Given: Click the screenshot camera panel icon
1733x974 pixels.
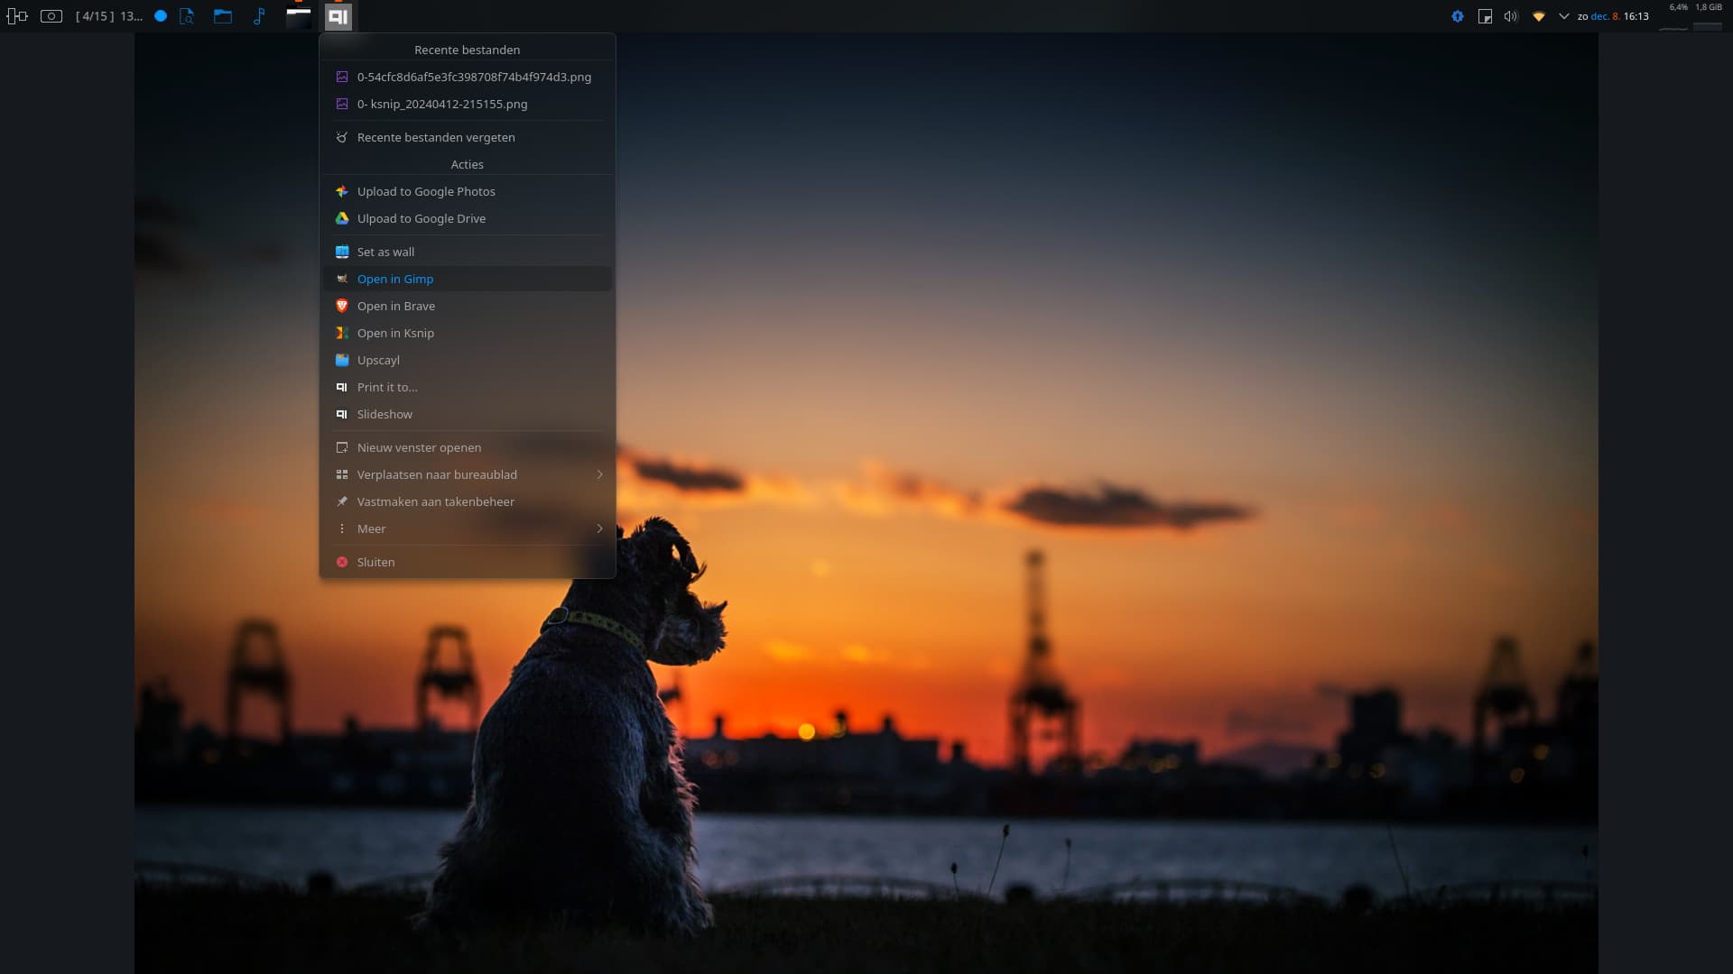Looking at the screenshot, I should point(51,16).
